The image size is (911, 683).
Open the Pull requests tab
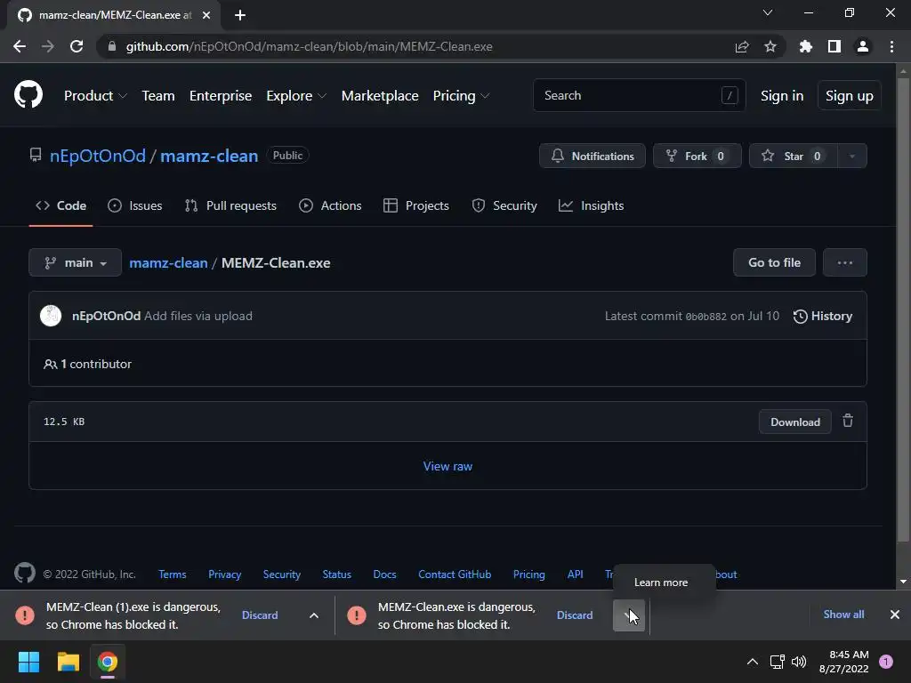pos(230,205)
